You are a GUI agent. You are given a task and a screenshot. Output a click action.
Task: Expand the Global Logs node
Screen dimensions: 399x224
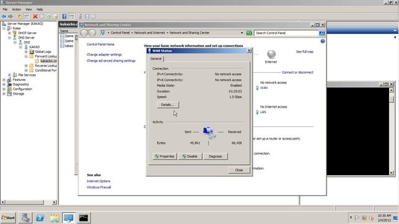tap(26, 52)
